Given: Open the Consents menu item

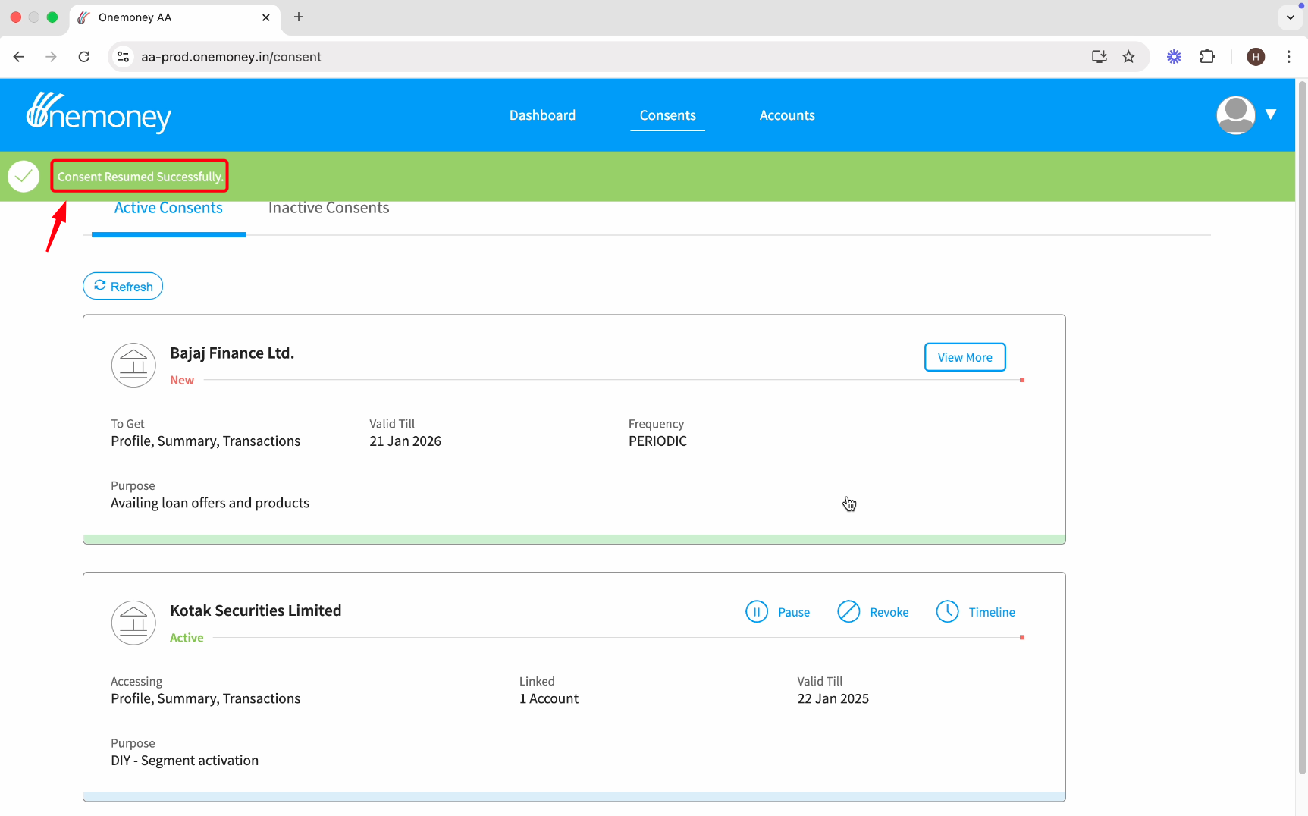Looking at the screenshot, I should click(x=667, y=115).
